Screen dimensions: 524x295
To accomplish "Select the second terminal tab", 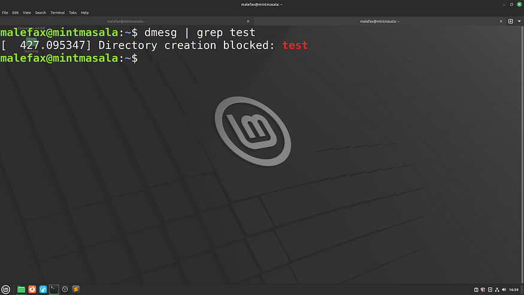I will [380, 22].
